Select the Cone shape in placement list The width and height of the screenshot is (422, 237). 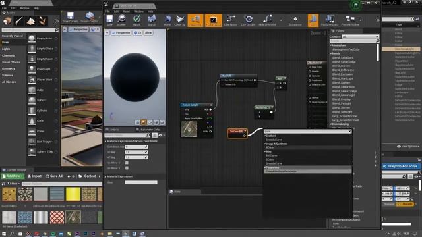(43, 120)
